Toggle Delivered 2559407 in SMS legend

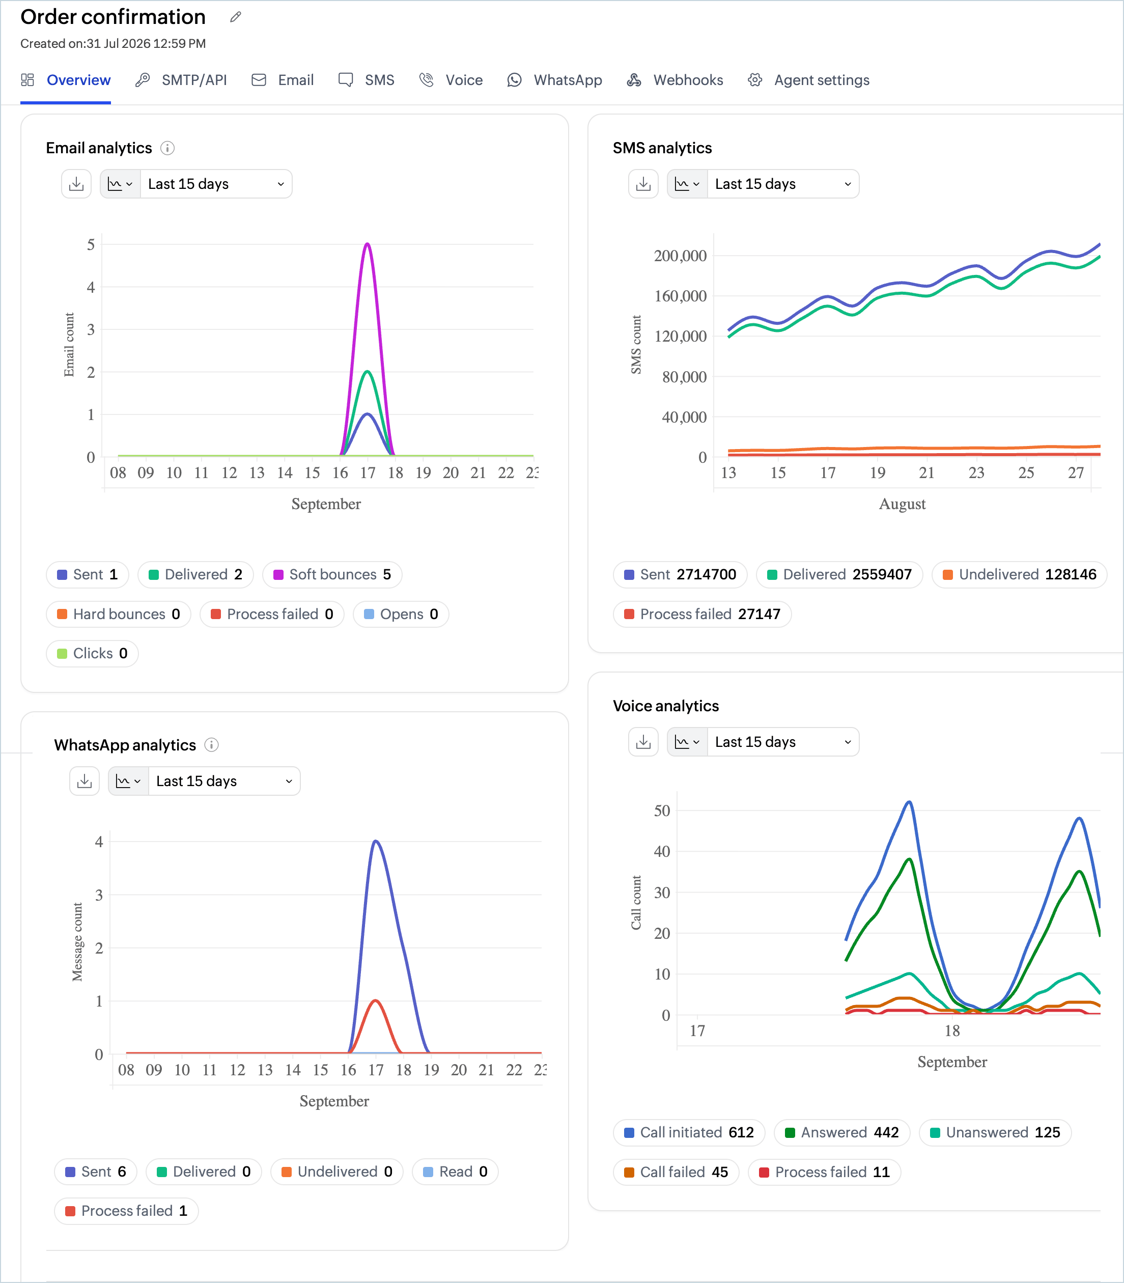click(839, 575)
